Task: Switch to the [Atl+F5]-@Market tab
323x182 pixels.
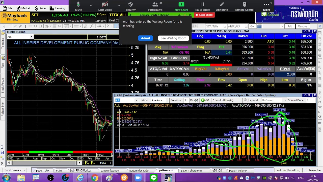Action: tap(80, 171)
